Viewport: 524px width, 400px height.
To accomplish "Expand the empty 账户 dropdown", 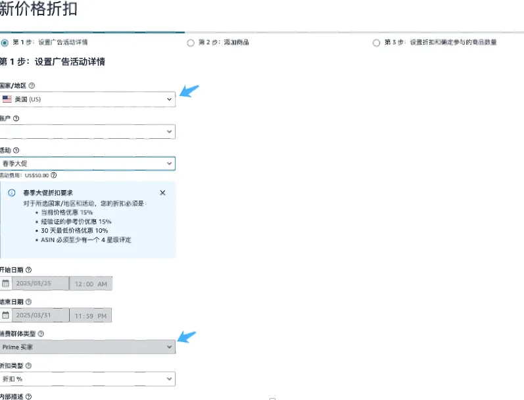I will tap(87, 132).
